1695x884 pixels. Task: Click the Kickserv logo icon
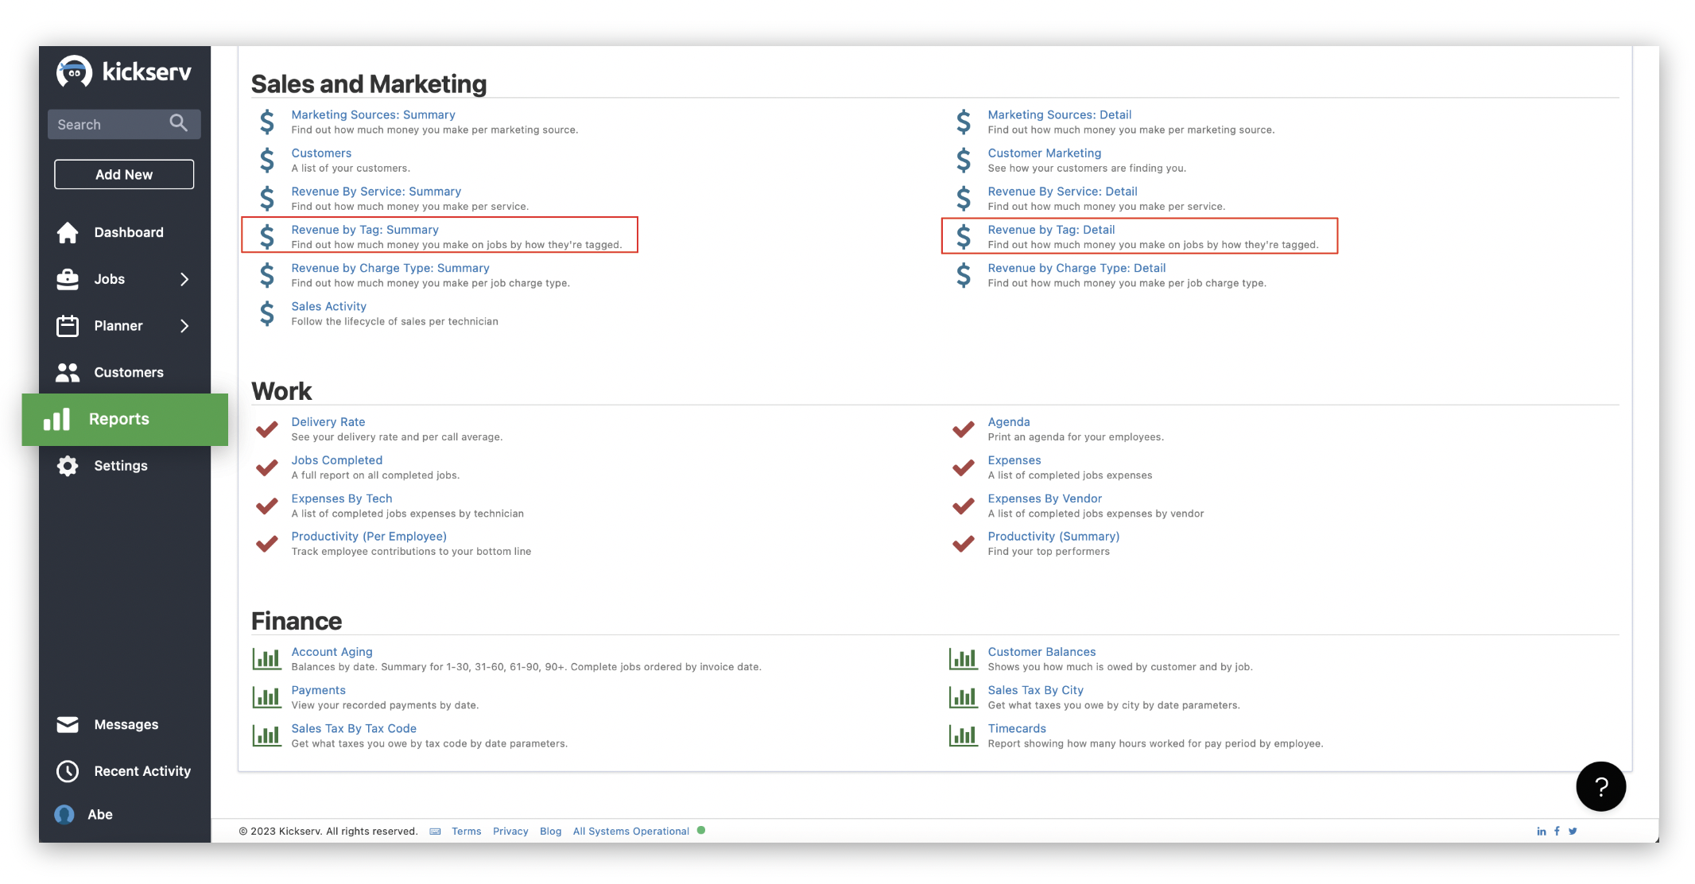click(x=74, y=72)
